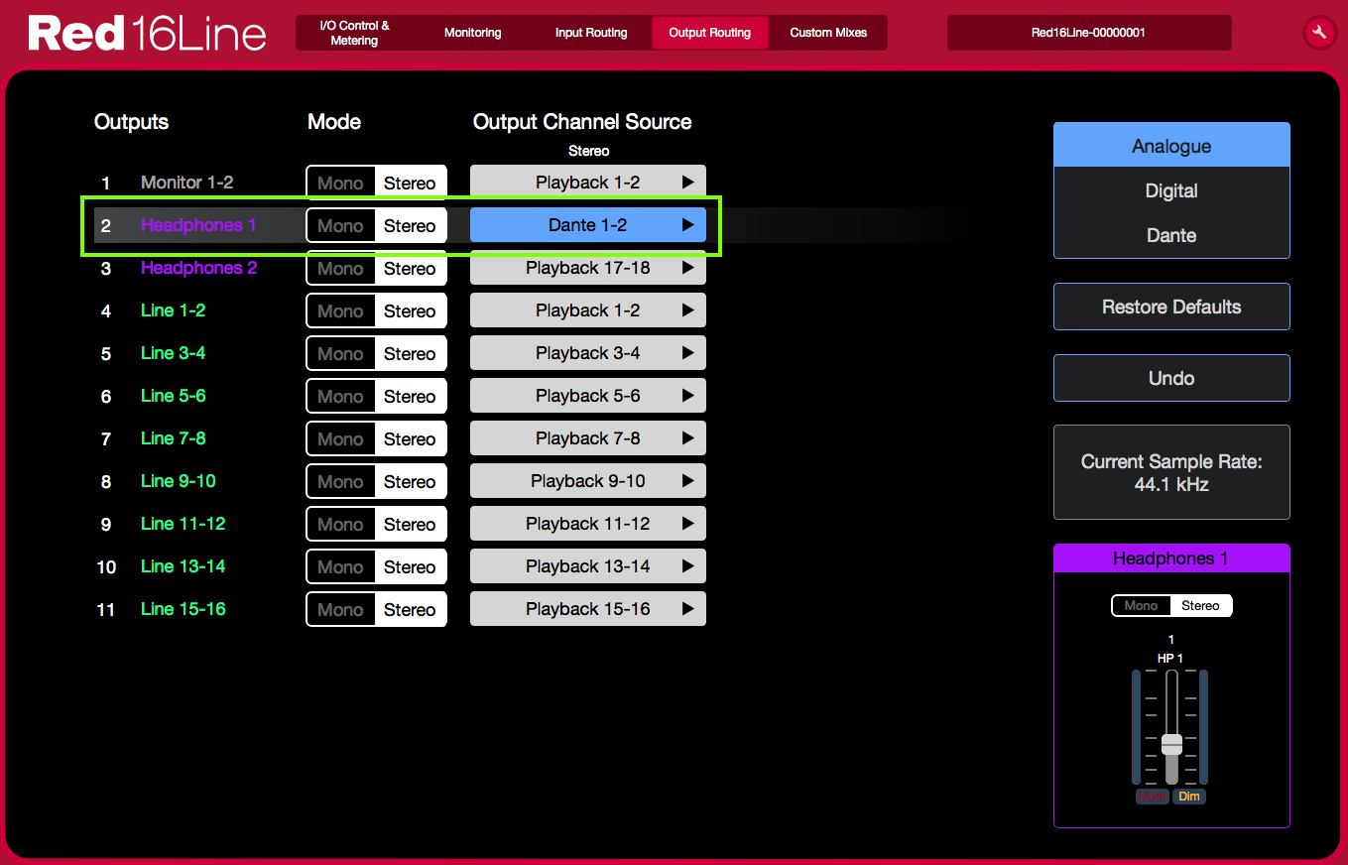
Task: Click the Red 16Line logo
Action: point(147,34)
